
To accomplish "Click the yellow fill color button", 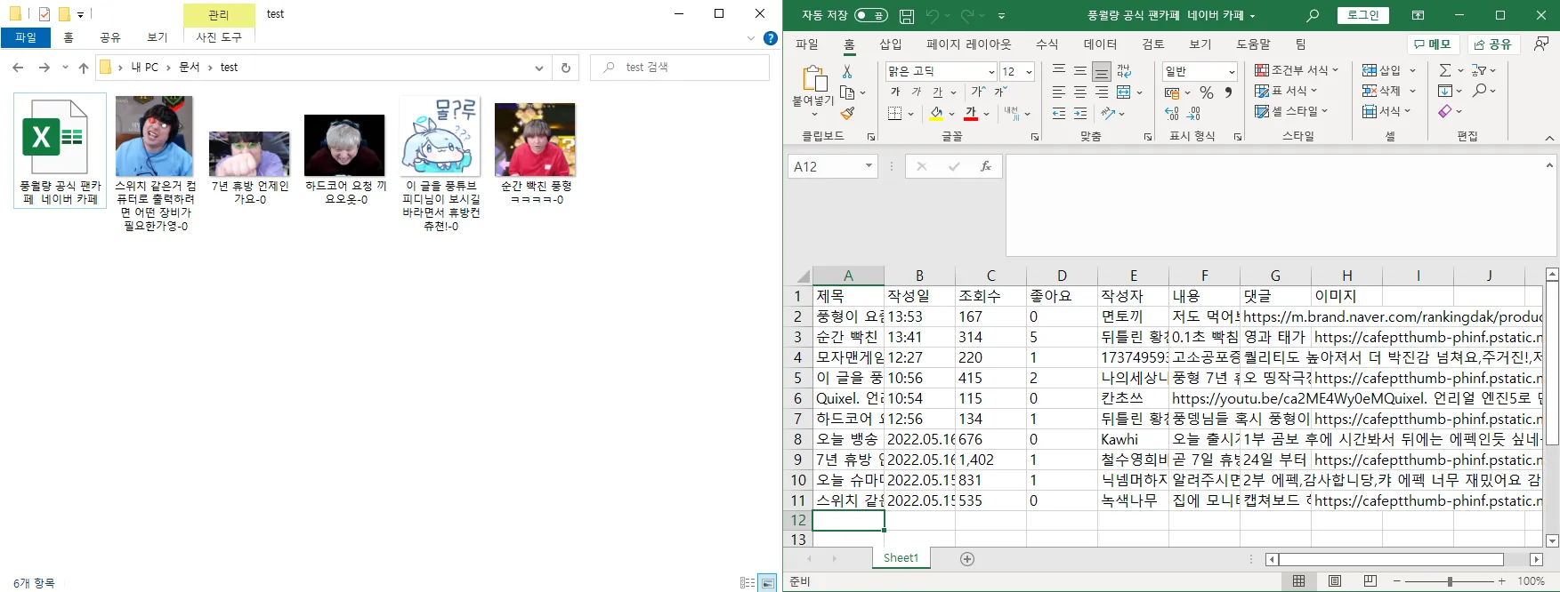I will (x=936, y=113).
